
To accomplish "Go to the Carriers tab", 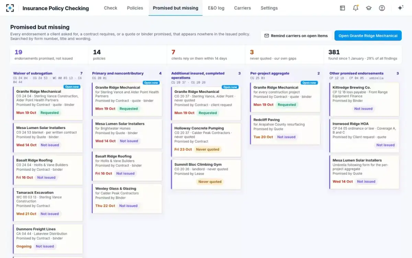I will coord(242,8).
